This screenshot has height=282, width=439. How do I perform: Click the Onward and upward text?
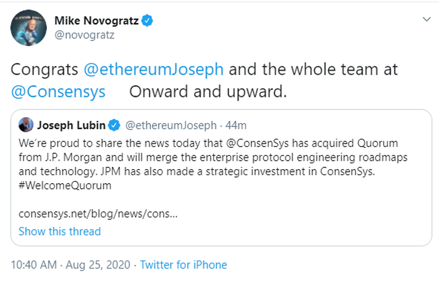tap(208, 92)
